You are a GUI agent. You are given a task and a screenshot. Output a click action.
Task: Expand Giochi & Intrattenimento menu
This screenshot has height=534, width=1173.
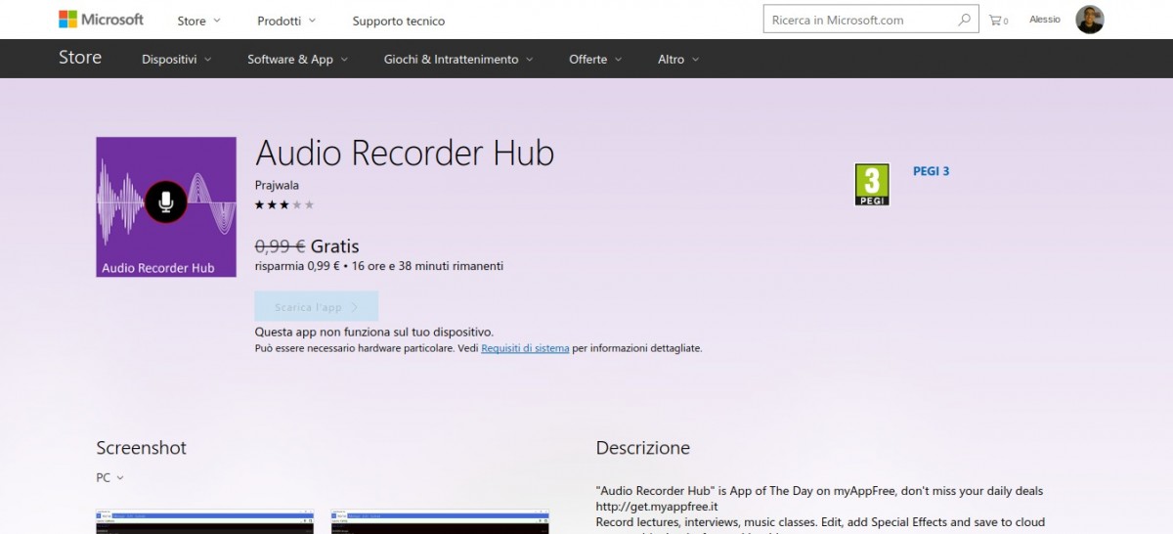pyautogui.click(x=458, y=60)
